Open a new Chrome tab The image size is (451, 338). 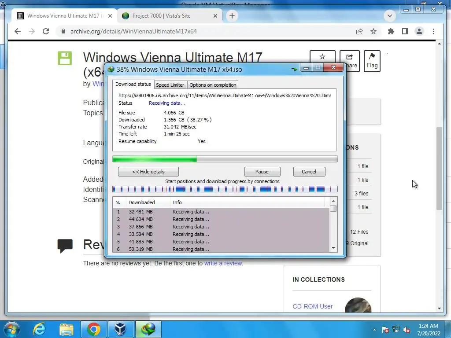pyautogui.click(x=232, y=16)
